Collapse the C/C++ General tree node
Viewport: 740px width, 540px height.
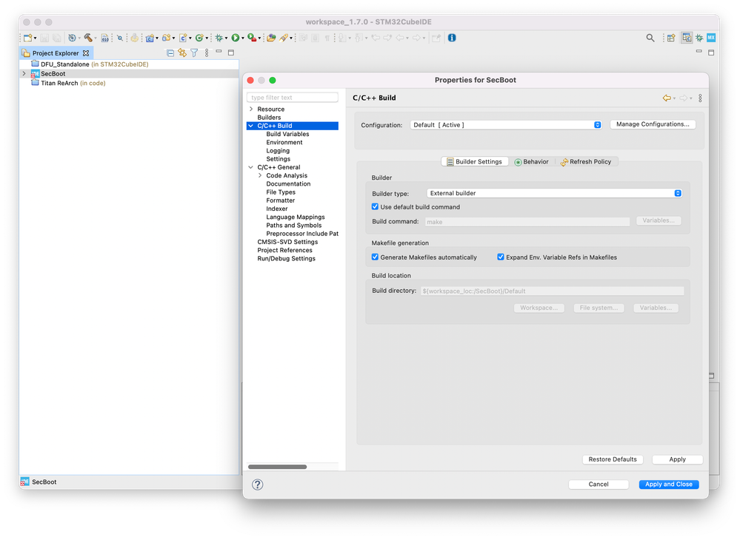click(x=251, y=167)
